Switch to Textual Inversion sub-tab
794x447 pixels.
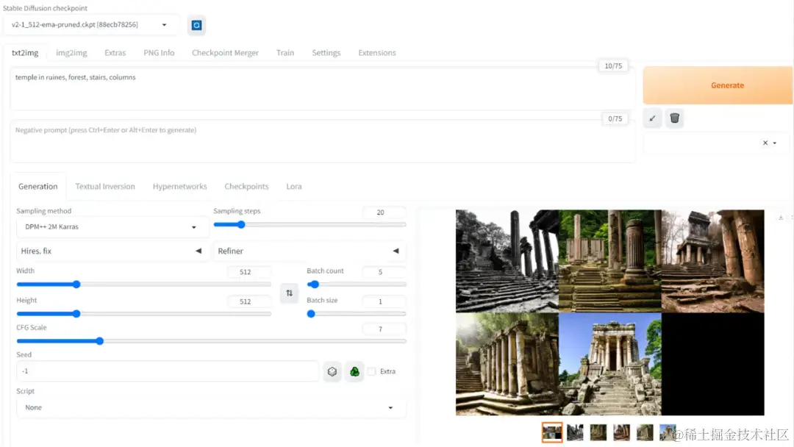pyautogui.click(x=105, y=186)
